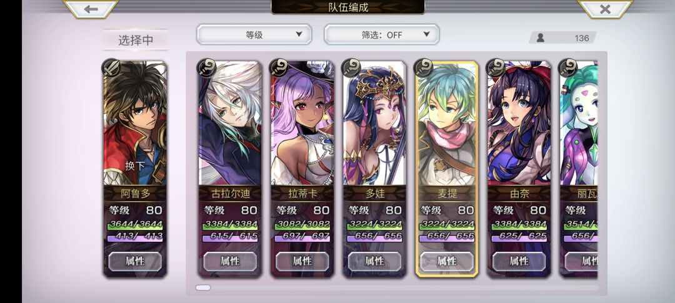Open the 等级 sort dropdown
This screenshot has width=675, height=303.
[x=254, y=34]
